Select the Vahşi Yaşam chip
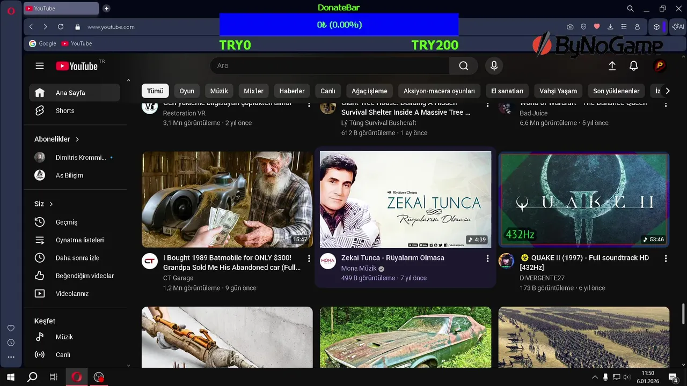687x386 pixels. [558, 91]
